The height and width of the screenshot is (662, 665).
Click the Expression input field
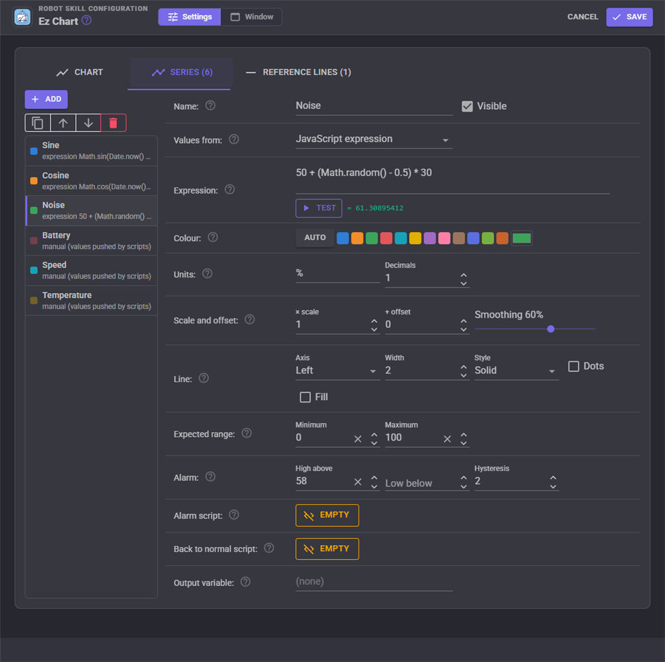coord(453,179)
